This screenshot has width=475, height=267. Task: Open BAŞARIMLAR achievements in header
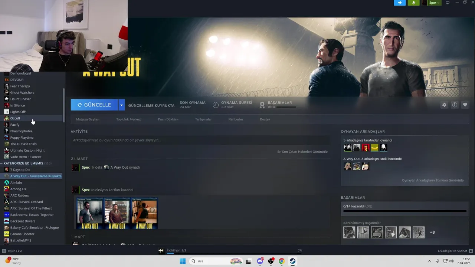pos(280,103)
